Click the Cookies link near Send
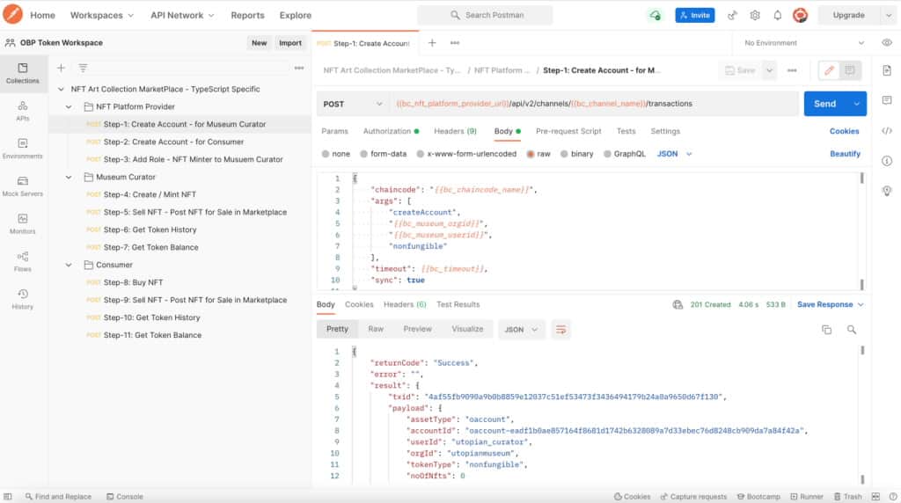The height and width of the screenshot is (503, 901). [x=844, y=132]
